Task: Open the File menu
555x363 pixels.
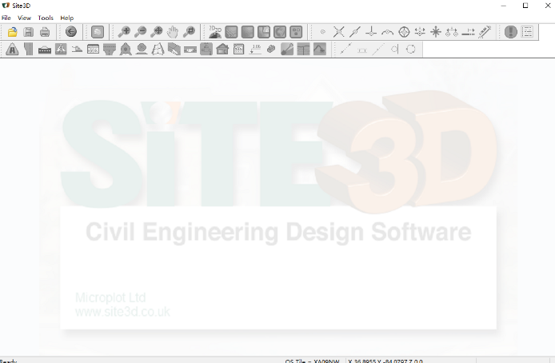Action: (x=6, y=18)
